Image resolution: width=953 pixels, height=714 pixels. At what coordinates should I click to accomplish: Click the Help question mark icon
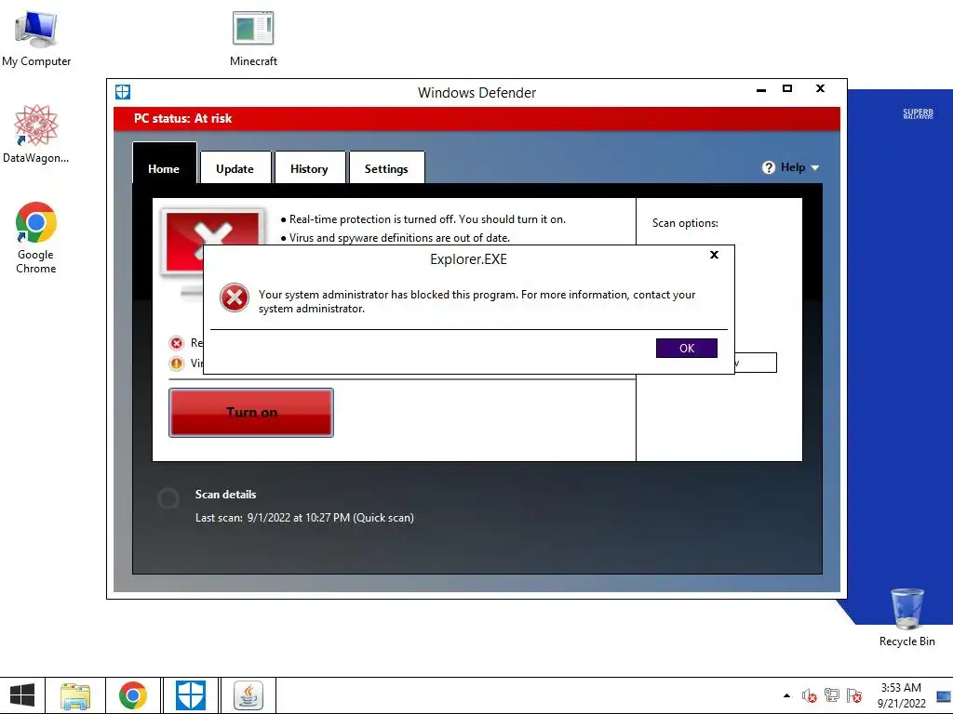[x=768, y=167]
